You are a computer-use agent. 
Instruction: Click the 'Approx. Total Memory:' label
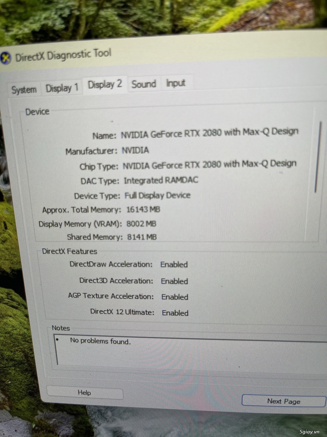coord(82,210)
